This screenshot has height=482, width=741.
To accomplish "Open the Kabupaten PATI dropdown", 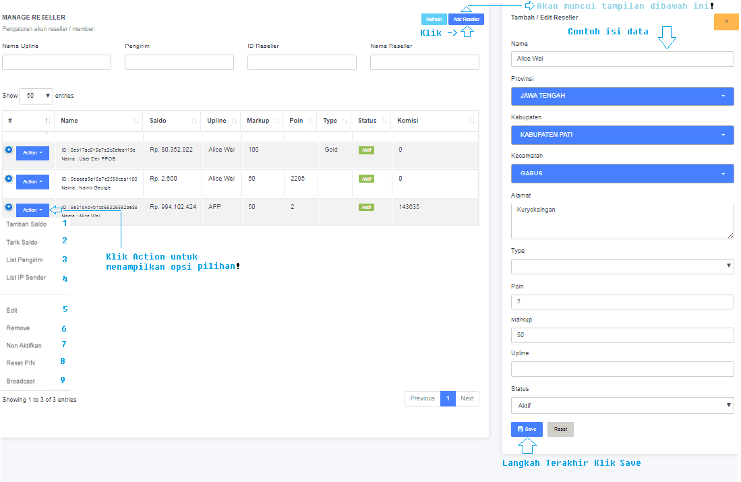I will coord(622,135).
